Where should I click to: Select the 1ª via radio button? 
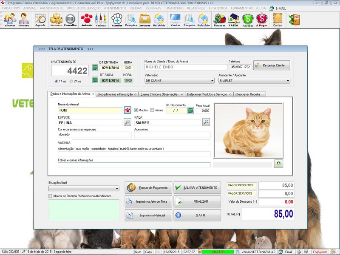click(57, 81)
